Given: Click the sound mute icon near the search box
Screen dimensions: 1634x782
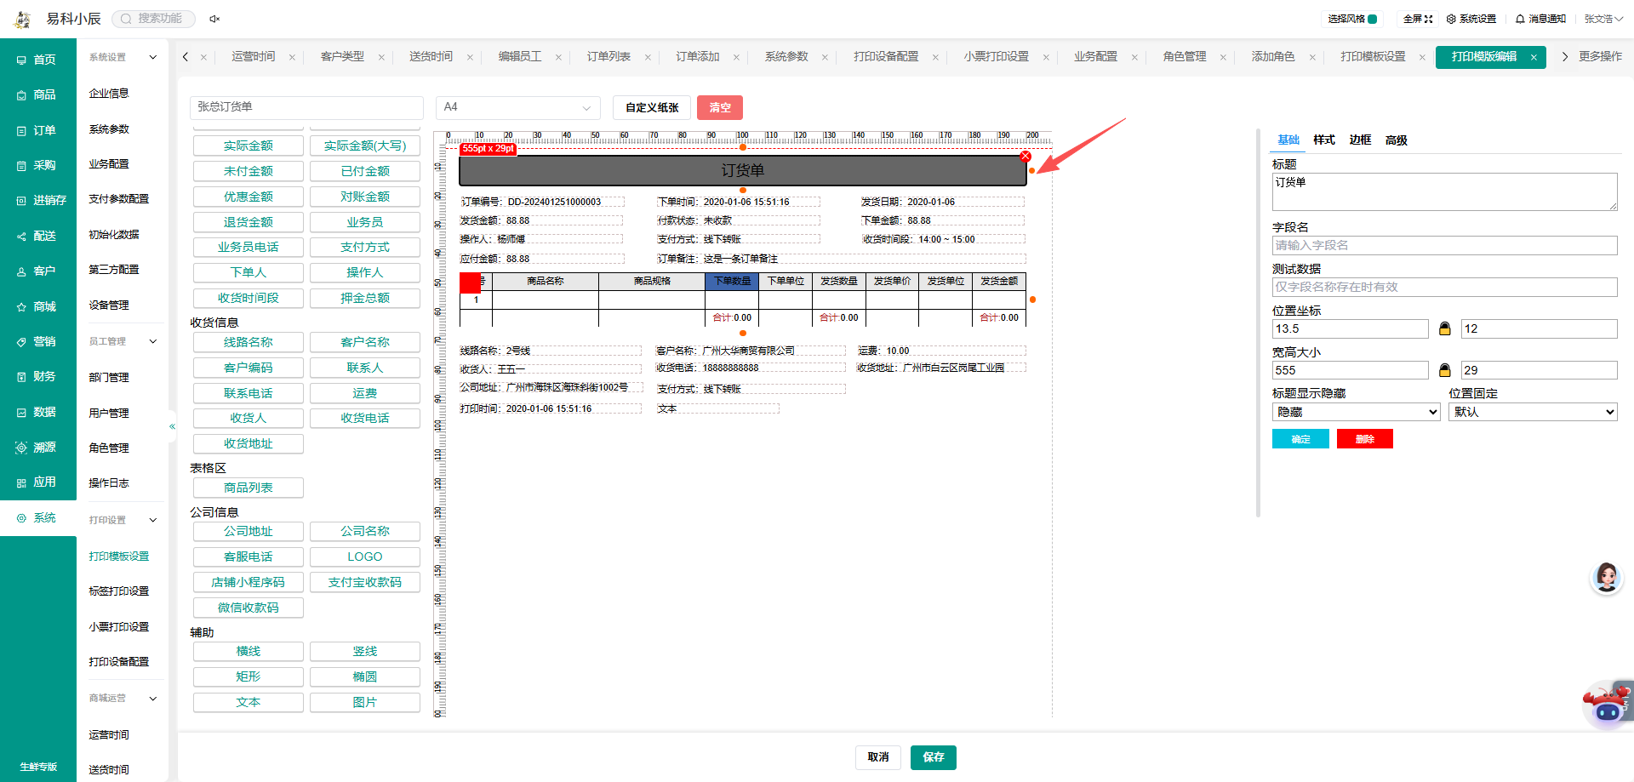Looking at the screenshot, I should pos(214,19).
